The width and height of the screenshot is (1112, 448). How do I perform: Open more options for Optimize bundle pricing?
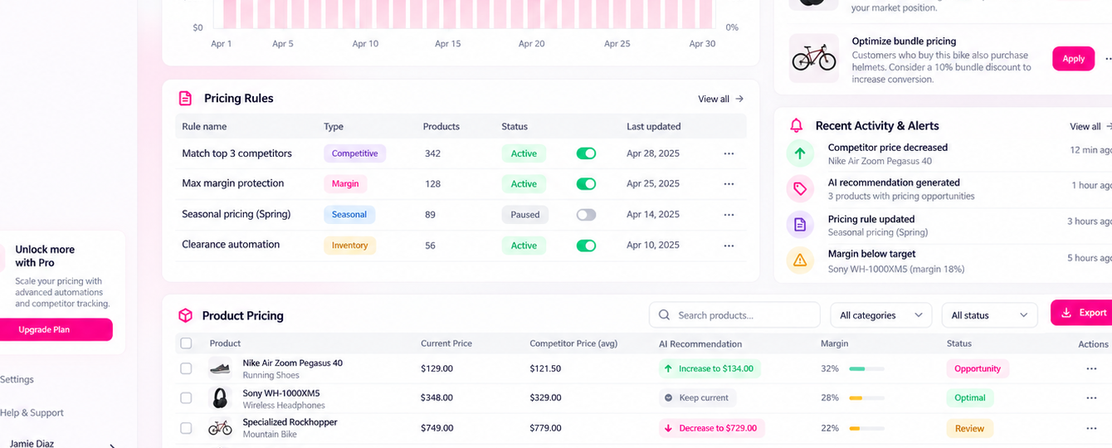[x=1108, y=59]
